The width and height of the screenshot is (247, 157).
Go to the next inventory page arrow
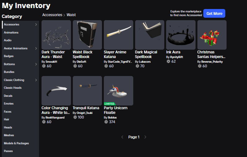point(145,137)
